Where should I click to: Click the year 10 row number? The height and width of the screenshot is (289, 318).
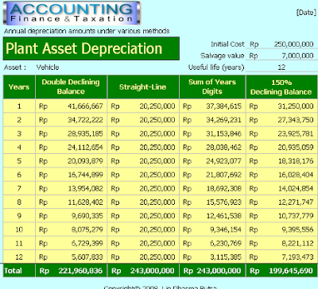(x=19, y=229)
